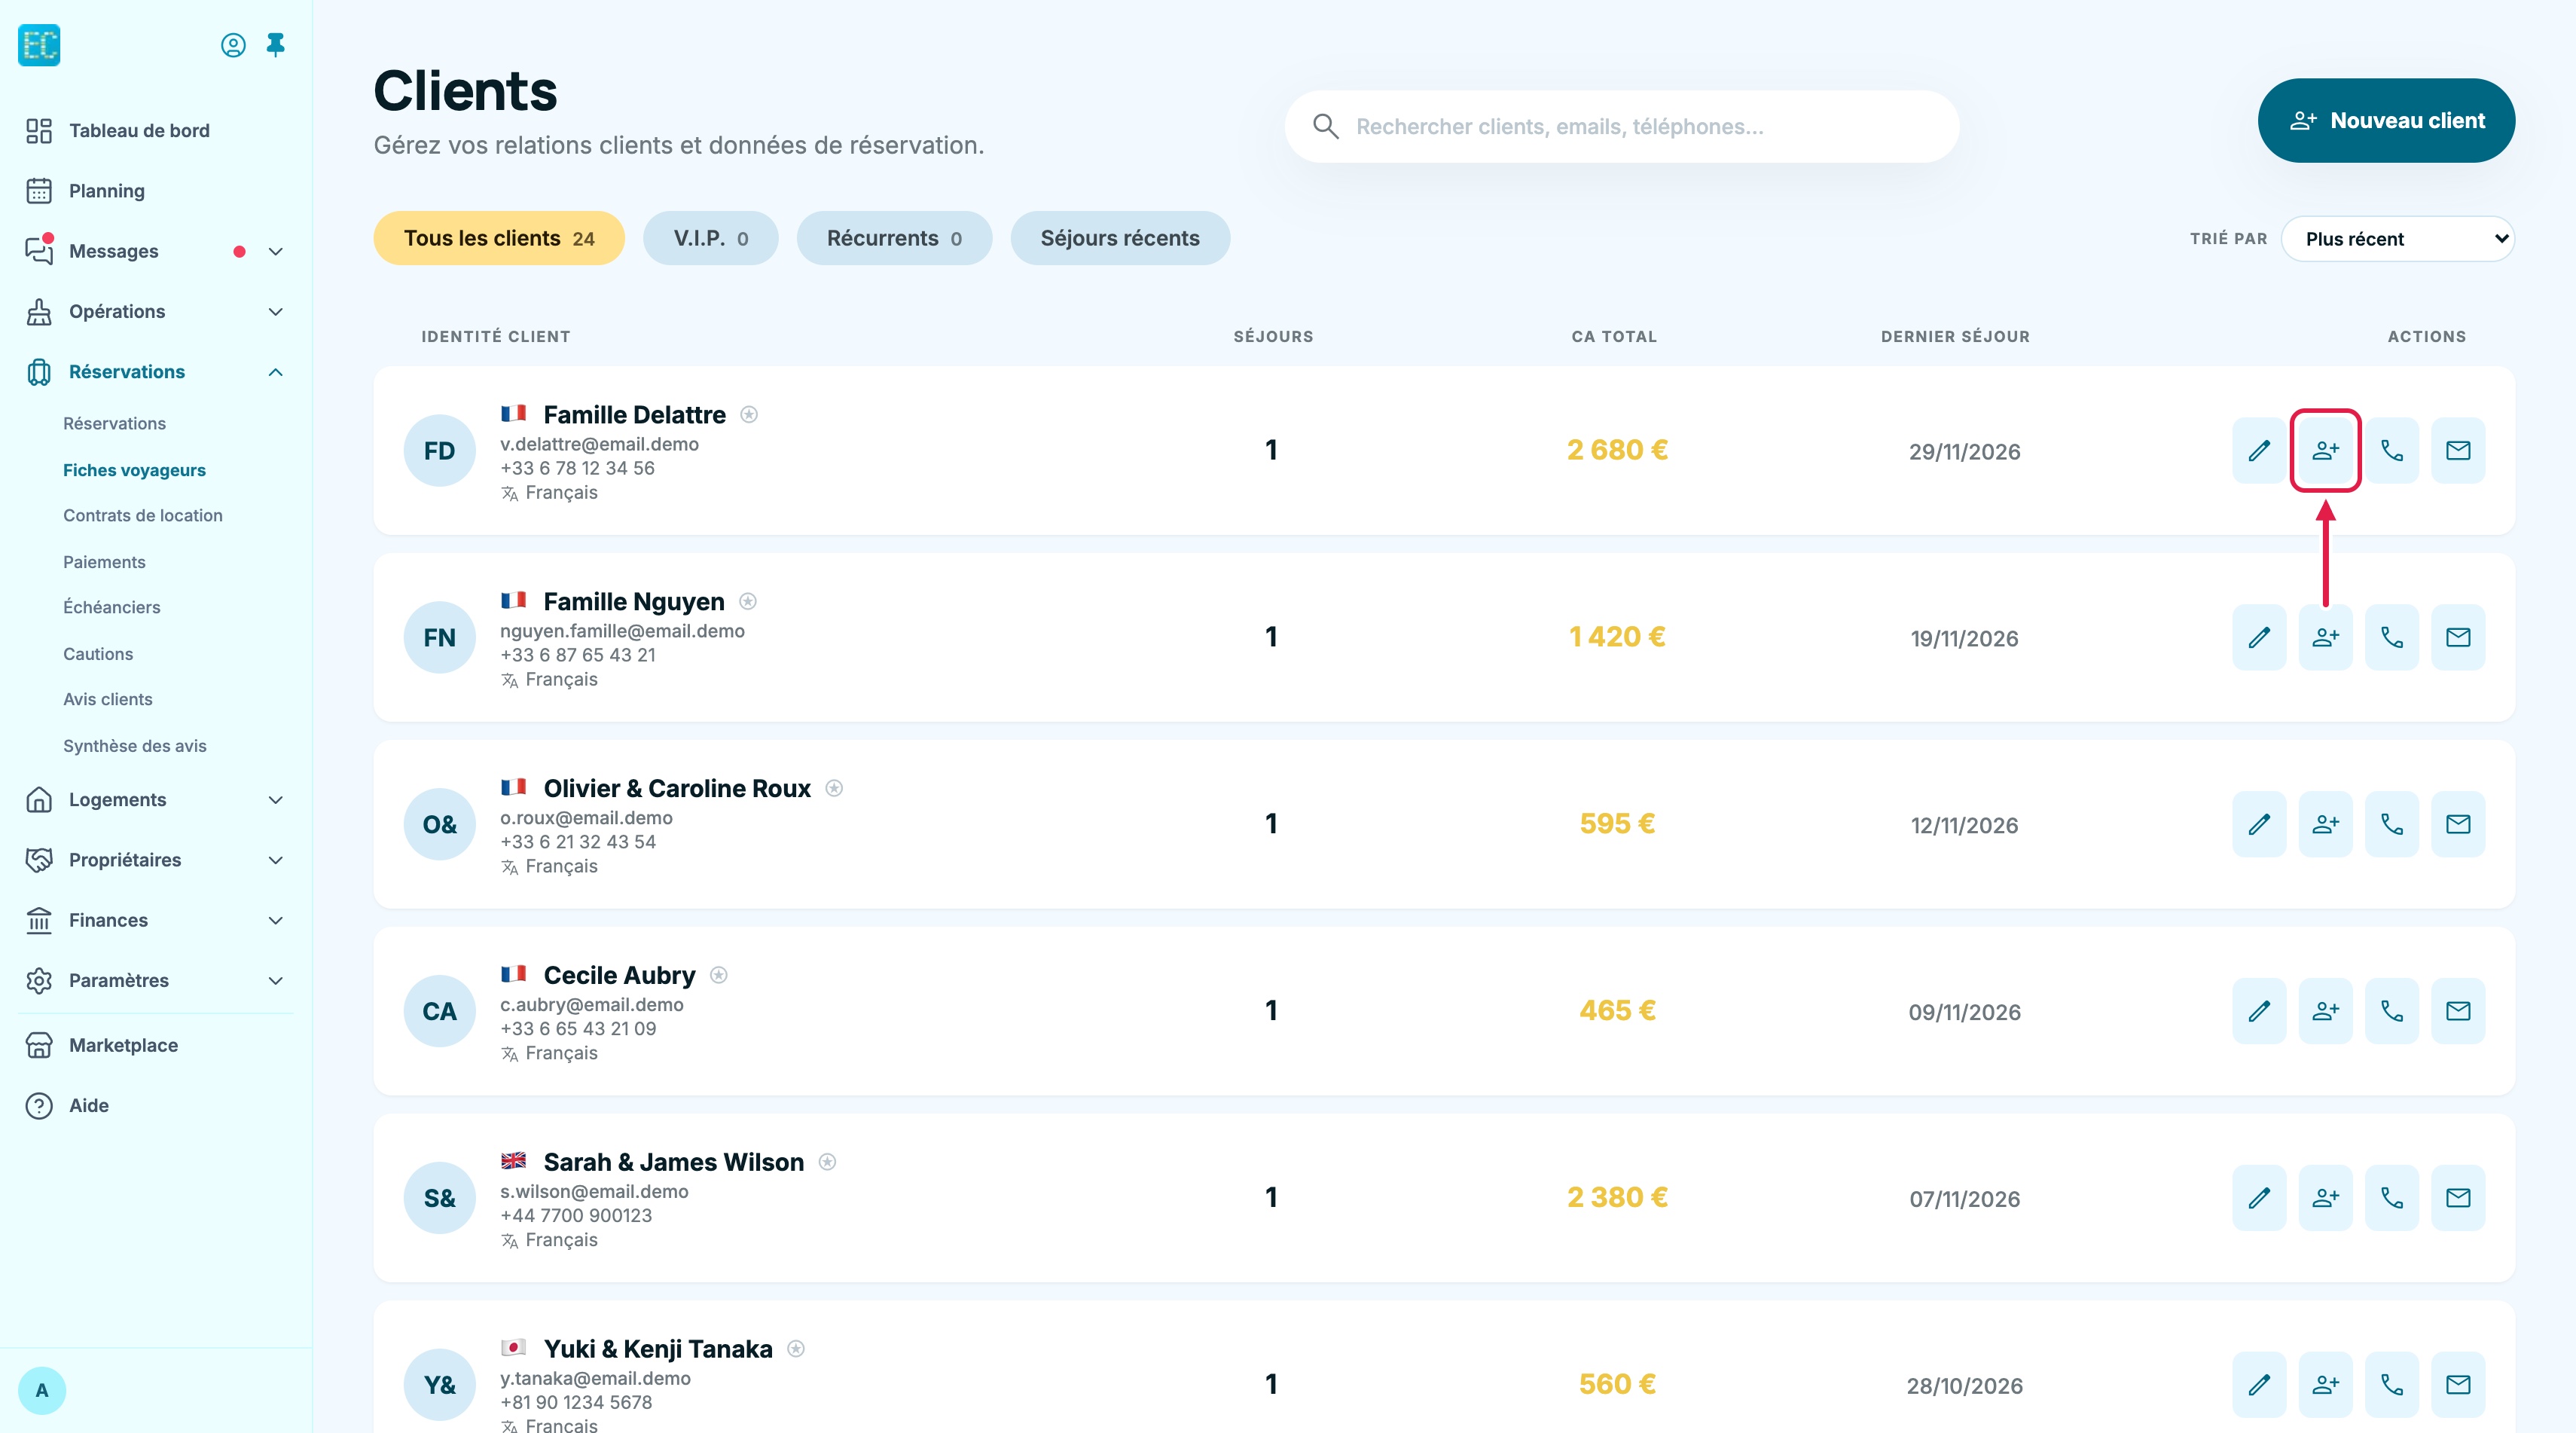2576x1433 pixels.
Task: Toggle VIP star for Cecile Aubry
Action: 719,975
